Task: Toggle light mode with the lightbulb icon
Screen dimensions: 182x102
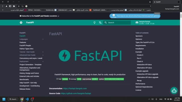Action: point(94,23)
